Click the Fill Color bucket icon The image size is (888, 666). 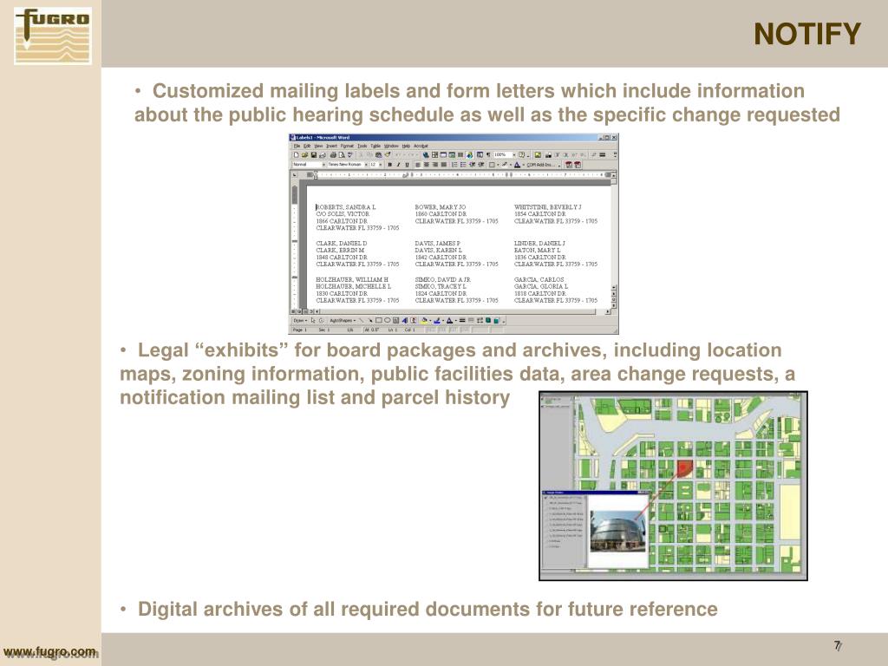pos(424,321)
